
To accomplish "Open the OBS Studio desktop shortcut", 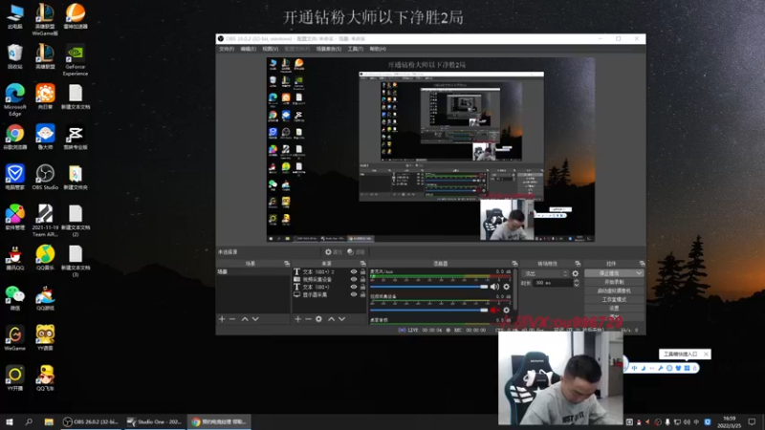I will [45, 177].
